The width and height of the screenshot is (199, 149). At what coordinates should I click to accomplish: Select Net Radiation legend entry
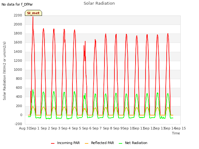[x=133, y=143]
